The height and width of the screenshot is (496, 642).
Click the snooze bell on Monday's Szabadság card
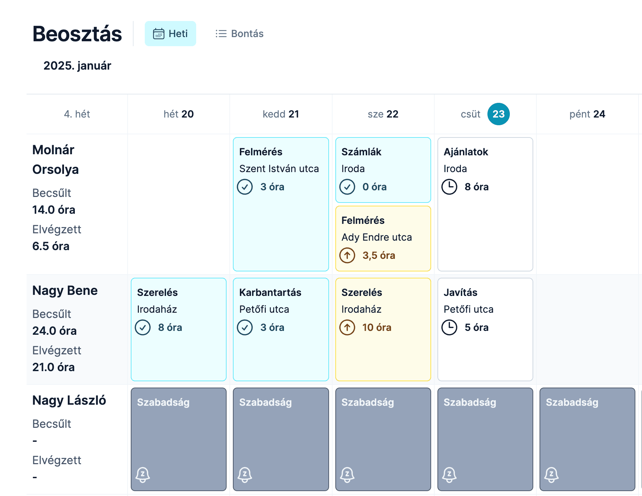(x=143, y=475)
